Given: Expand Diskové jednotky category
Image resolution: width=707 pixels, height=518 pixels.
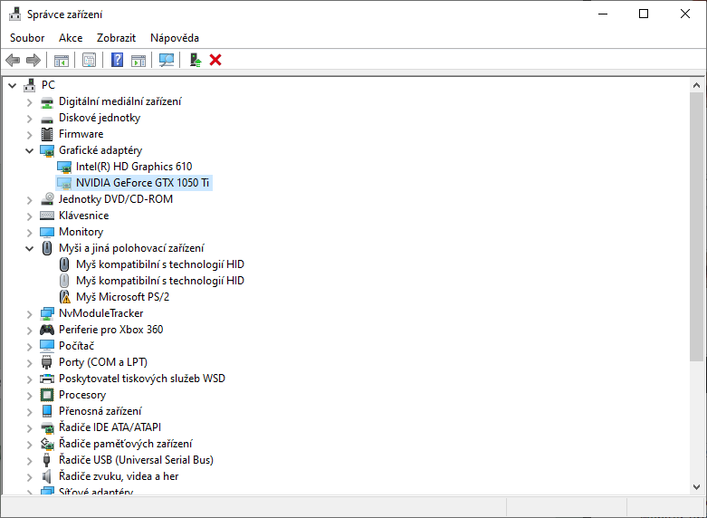Looking at the screenshot, I should pyautogui.click(x=29, y=119).
